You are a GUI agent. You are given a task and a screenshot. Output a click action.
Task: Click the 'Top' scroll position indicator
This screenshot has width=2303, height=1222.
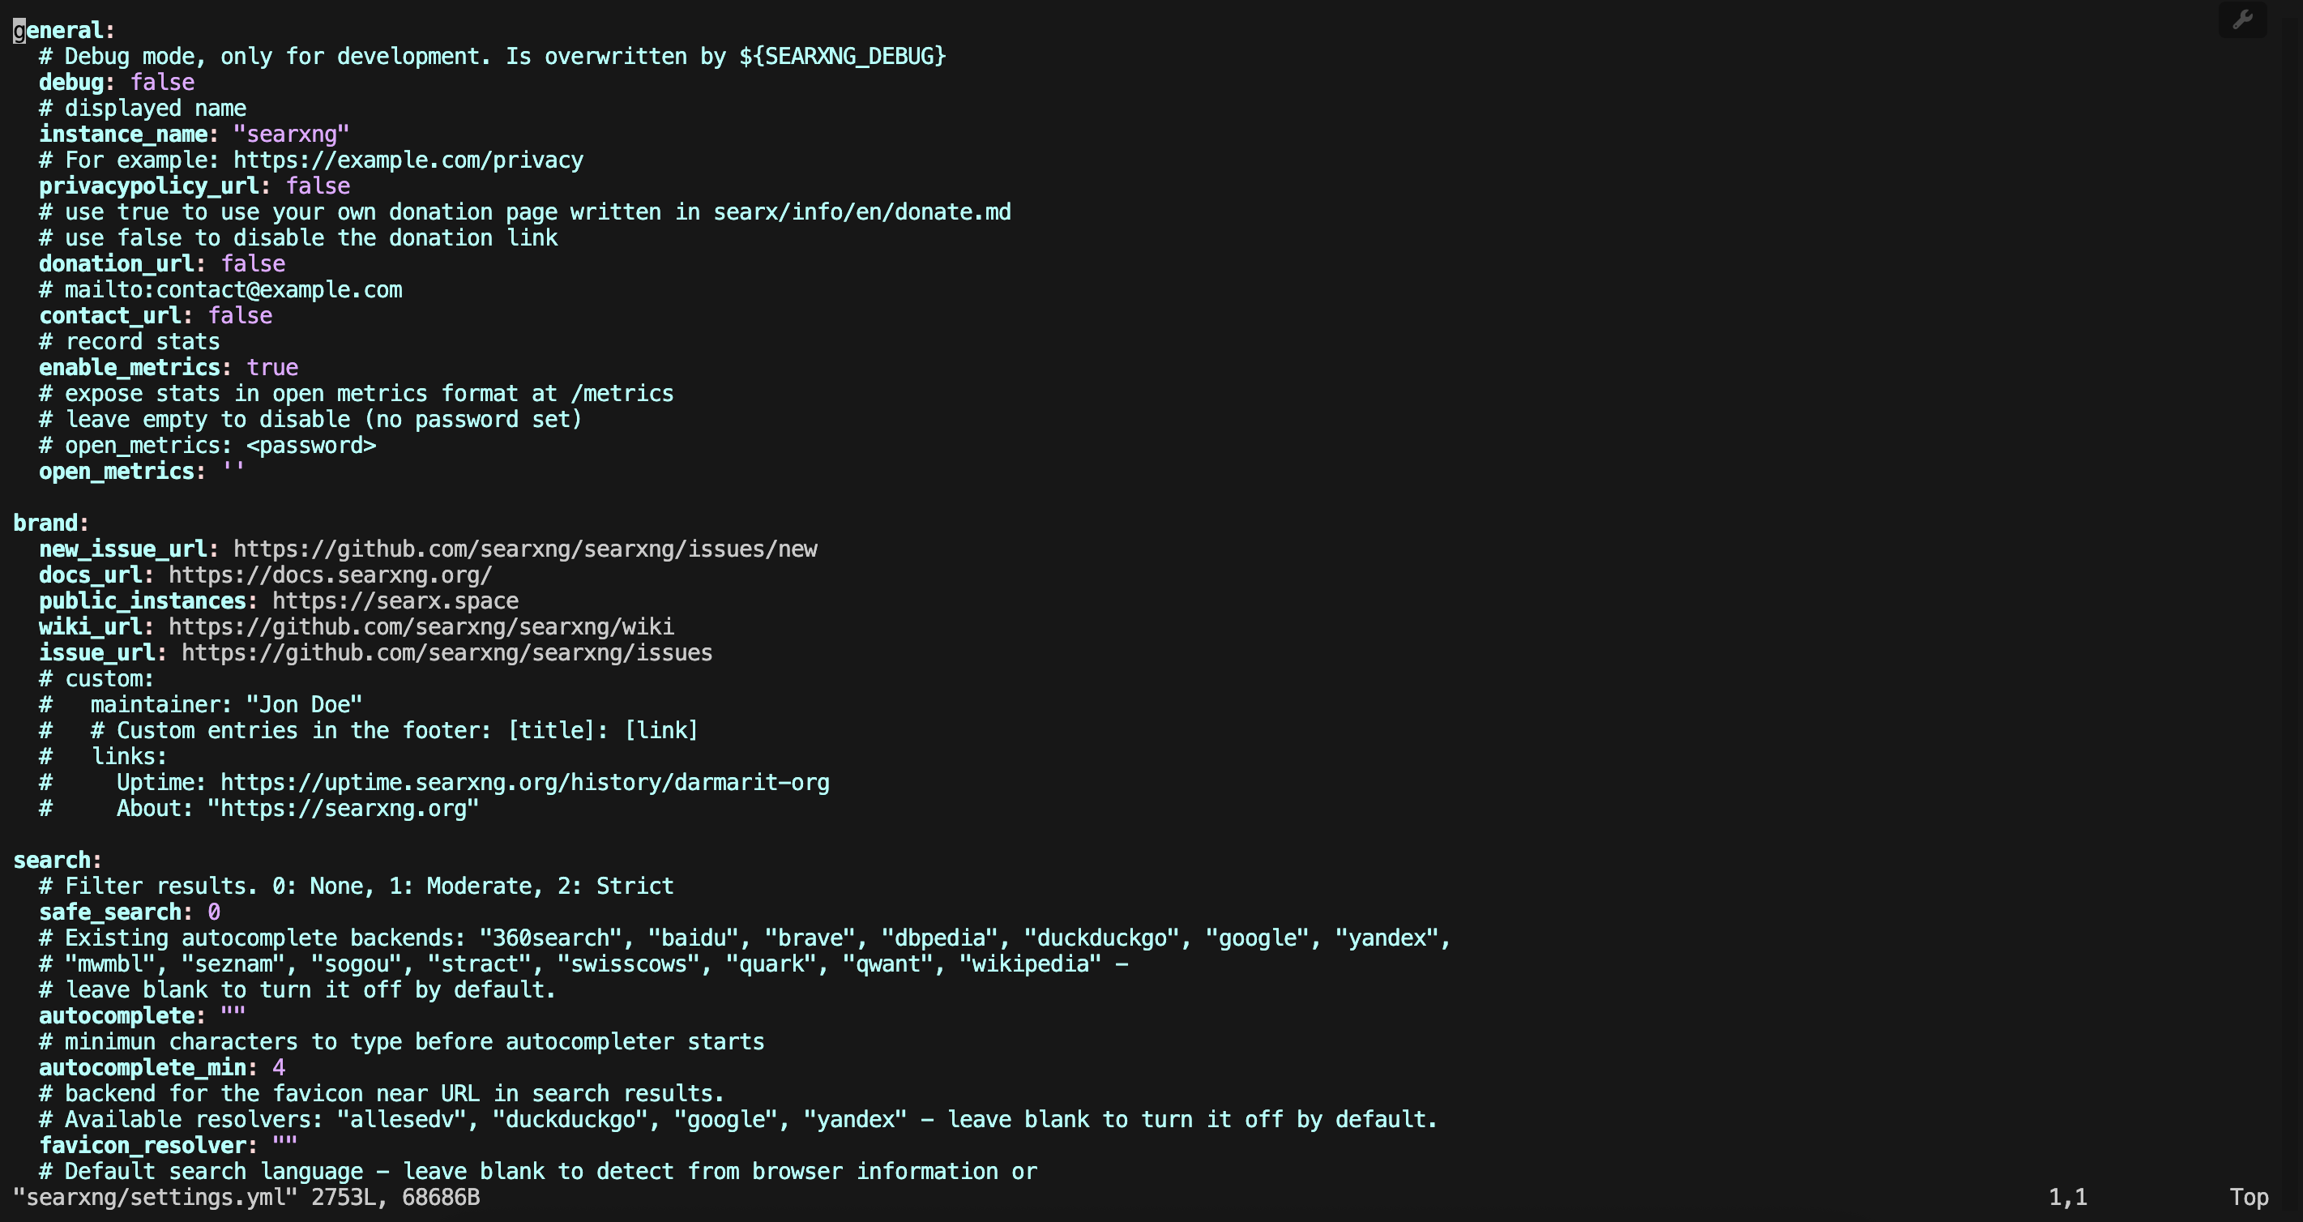click(2249, 1197)
